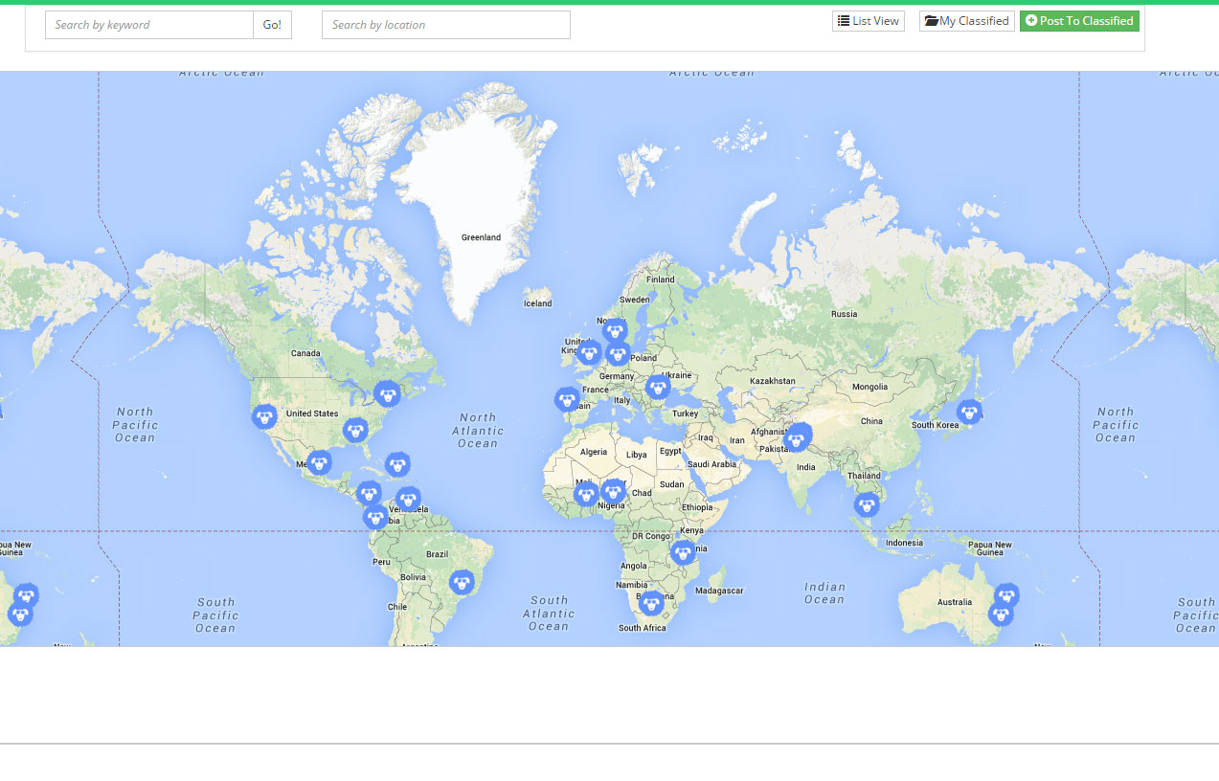The width and height of the screenshot is (1219, 781).
Task: Click Post To Classified button
Action: click(x=1079, y=21)
